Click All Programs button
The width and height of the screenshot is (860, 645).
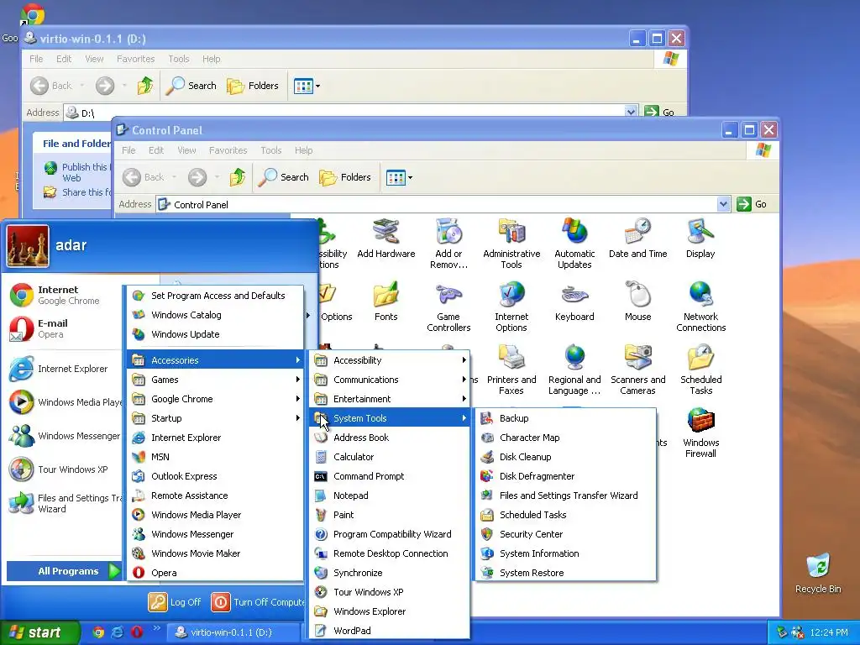tap(64, 571)
